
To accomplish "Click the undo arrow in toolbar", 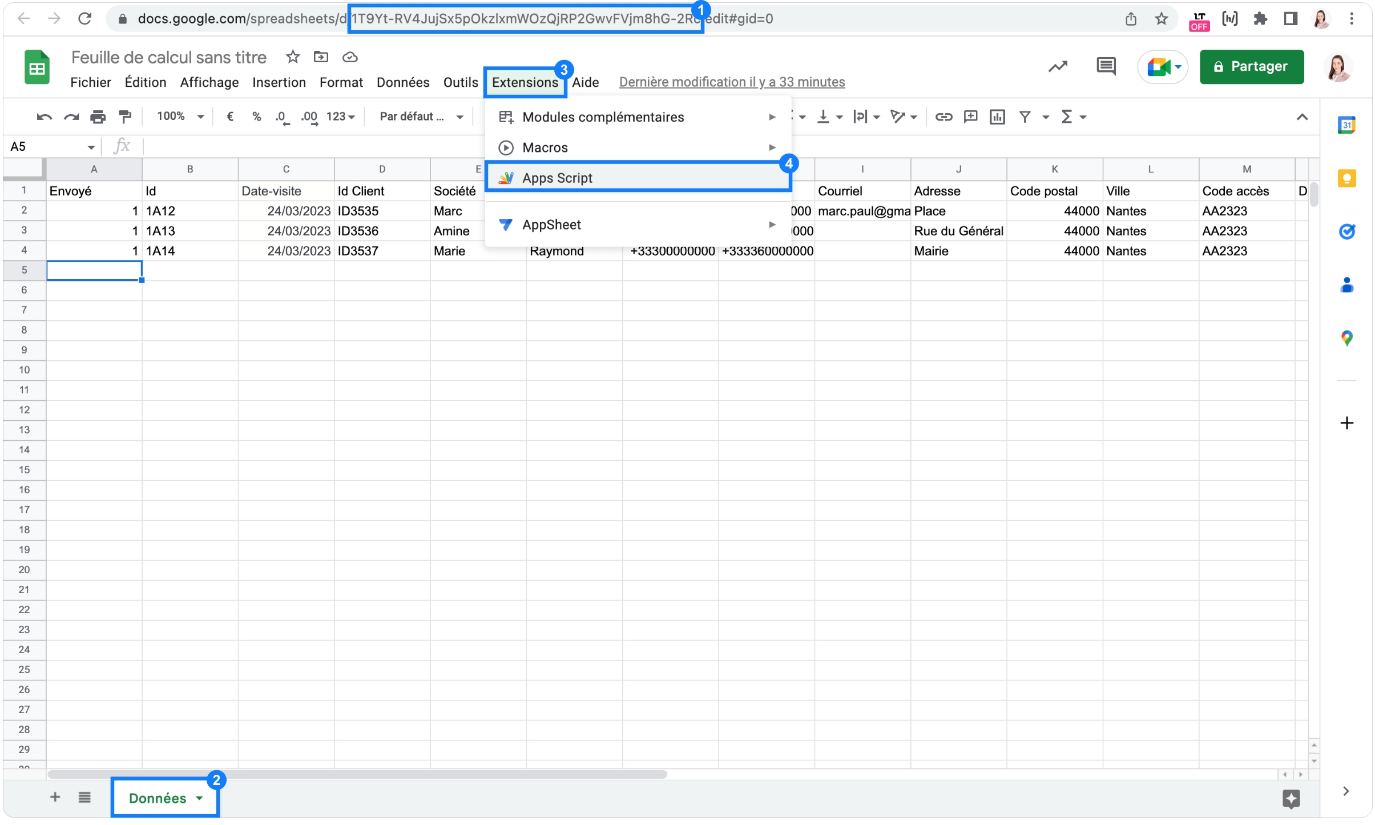I will pos(44,117).
